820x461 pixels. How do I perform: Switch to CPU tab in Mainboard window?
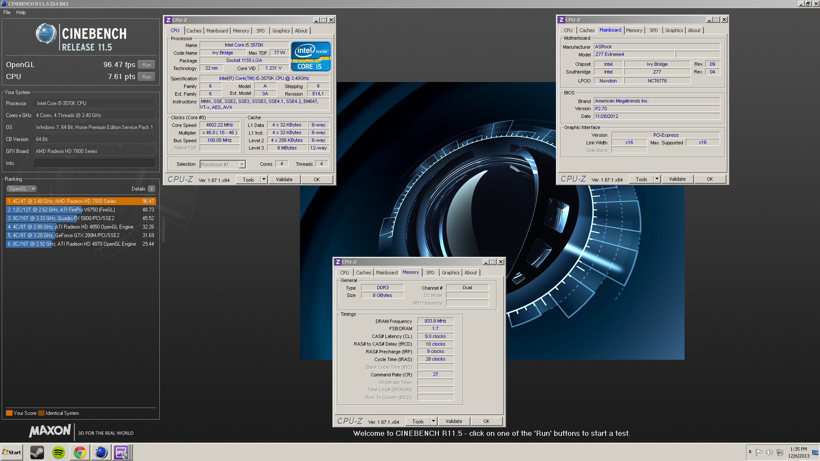(568, 30)
